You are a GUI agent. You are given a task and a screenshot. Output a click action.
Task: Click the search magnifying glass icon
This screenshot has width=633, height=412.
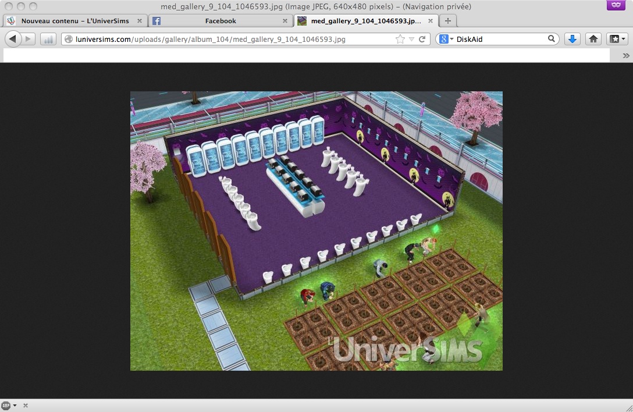pyautogui.click(x=551, y=39)
